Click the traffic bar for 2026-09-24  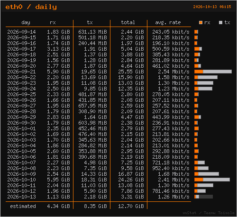(203, 89)
